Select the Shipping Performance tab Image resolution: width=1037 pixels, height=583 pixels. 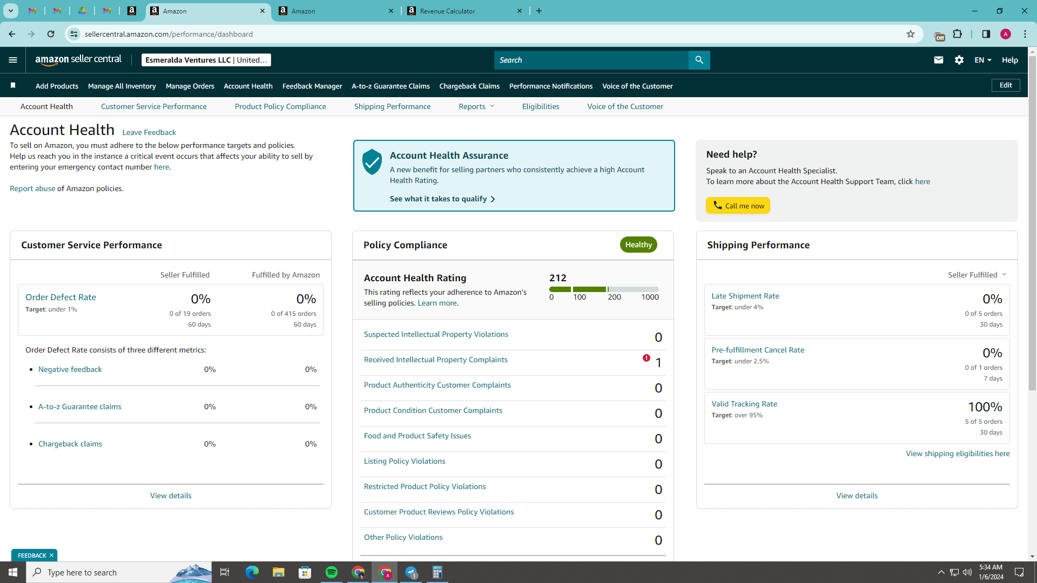[x=392, y=106]
